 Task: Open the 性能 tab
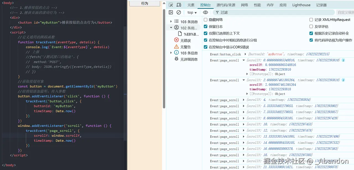pos(257,5)
